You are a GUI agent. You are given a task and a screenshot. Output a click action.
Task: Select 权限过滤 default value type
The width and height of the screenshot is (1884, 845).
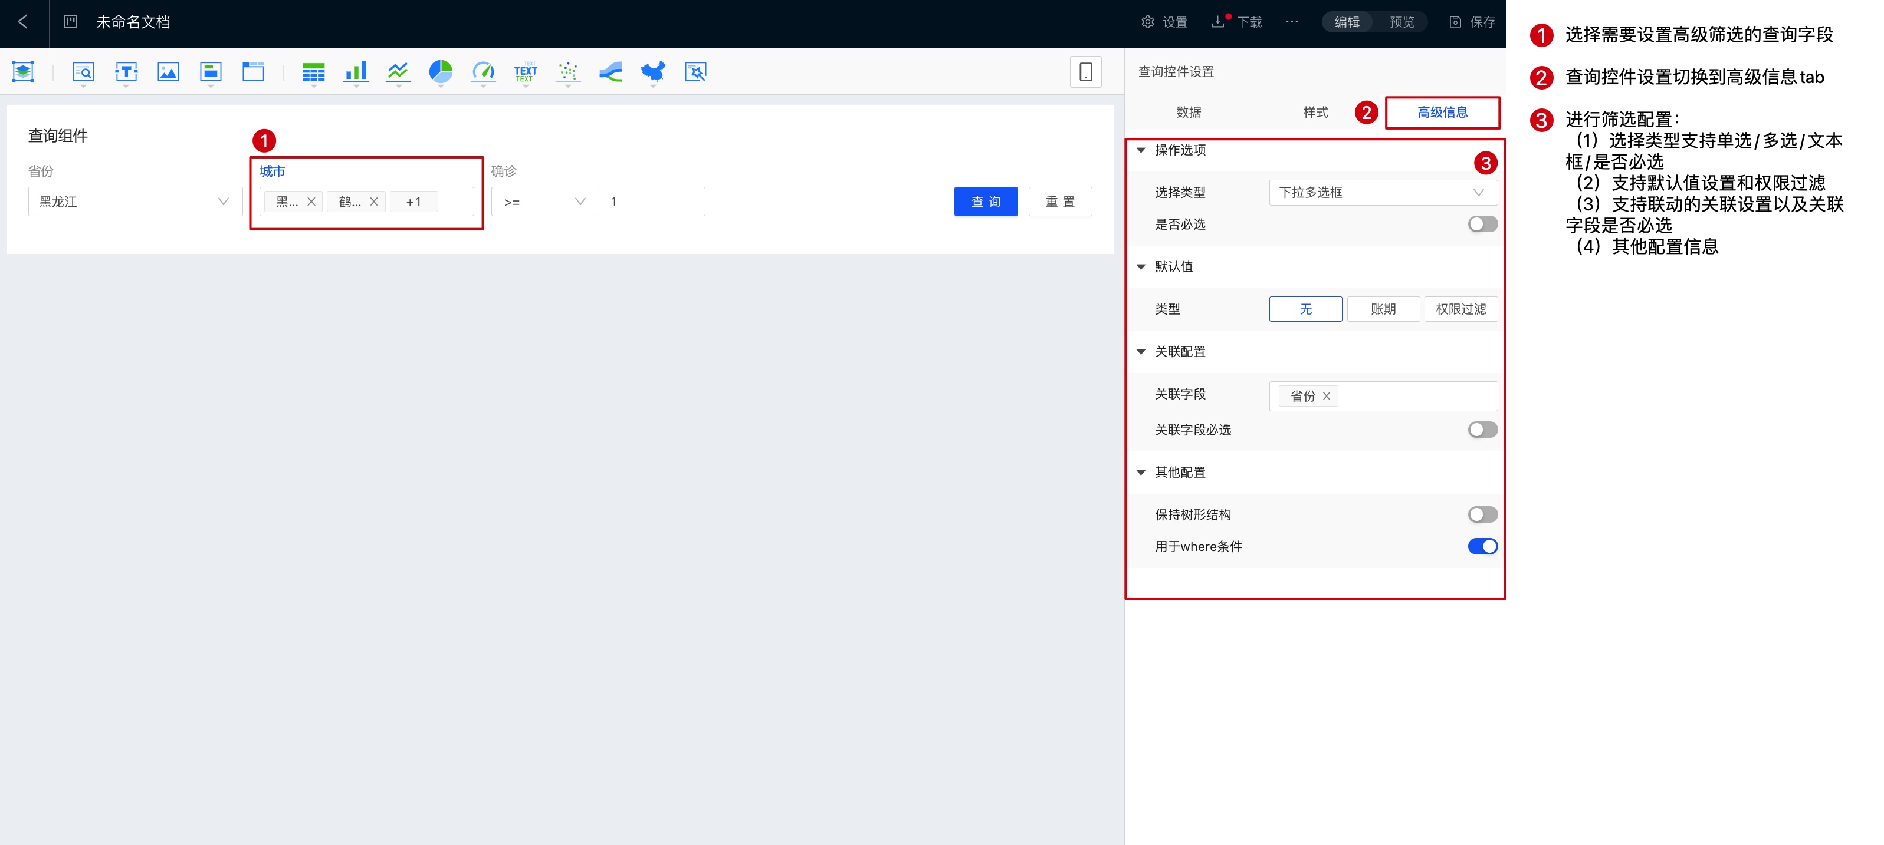tap(1460, 309)
